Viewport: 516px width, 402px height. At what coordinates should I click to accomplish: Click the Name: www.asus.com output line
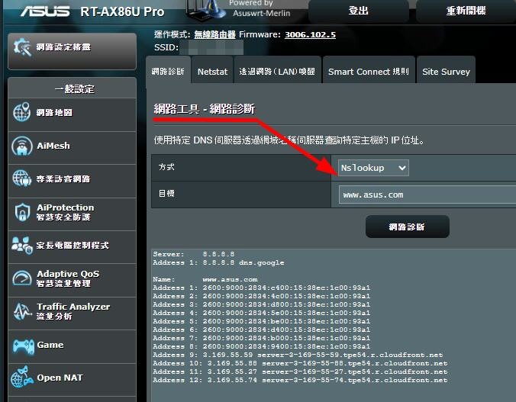pos(205,279)
